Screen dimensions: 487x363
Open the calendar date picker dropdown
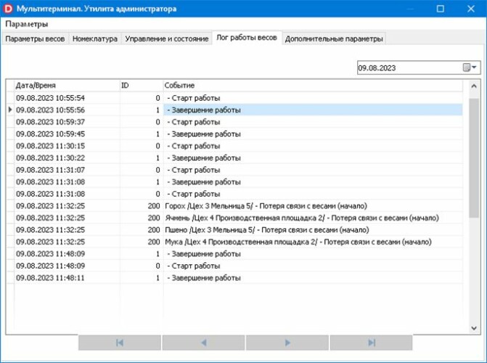pos(470,68)
